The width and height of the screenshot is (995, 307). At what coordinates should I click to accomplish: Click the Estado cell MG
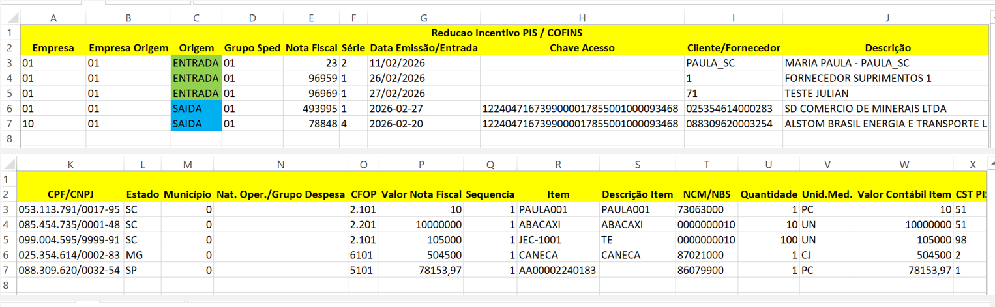click(142, 254)
